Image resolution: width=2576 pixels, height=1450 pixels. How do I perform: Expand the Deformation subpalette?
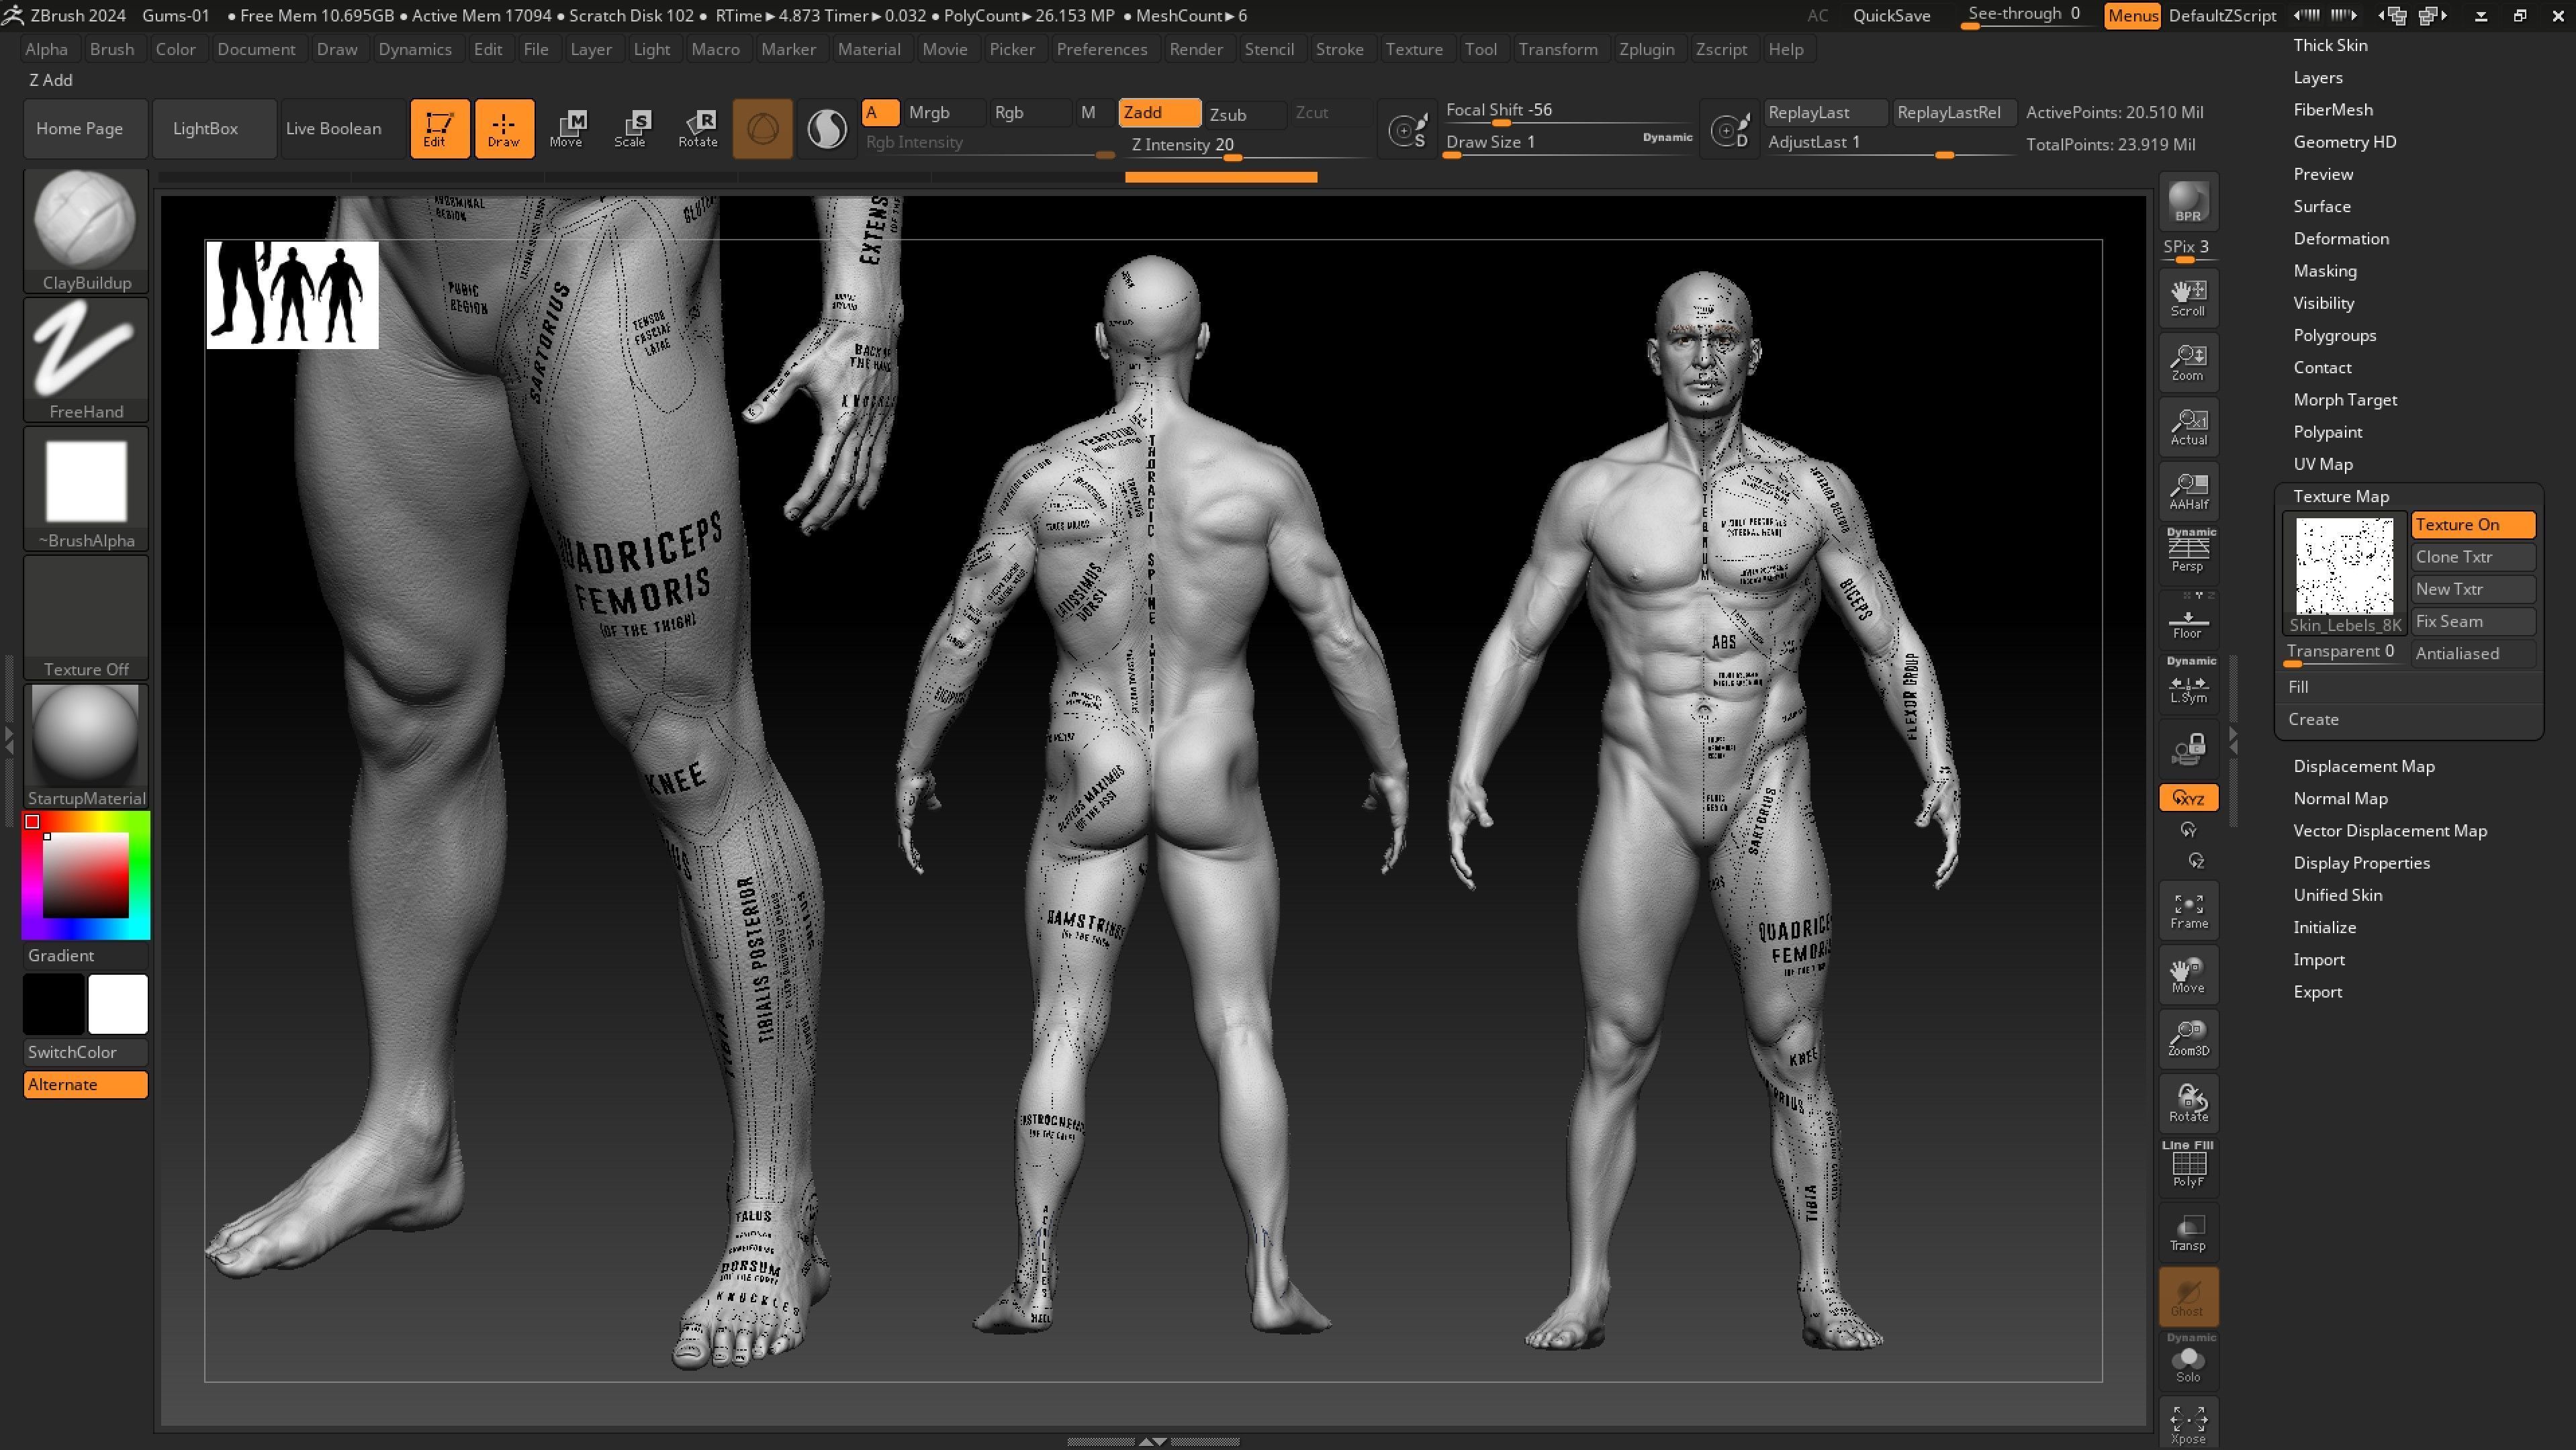(2340, 239)
